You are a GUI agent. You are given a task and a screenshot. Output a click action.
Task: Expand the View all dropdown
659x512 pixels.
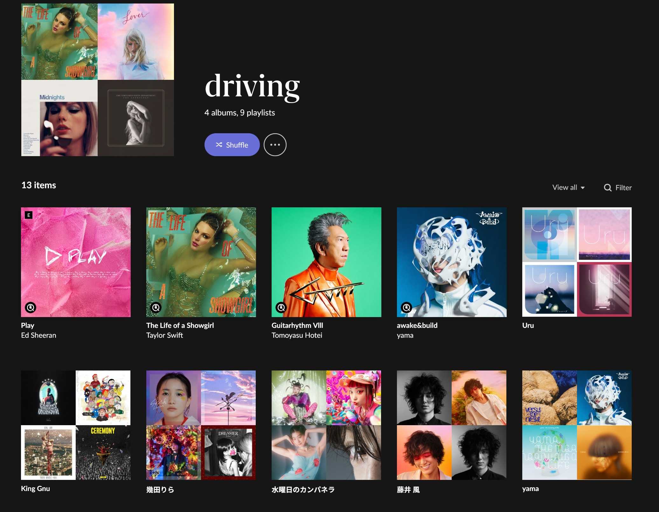[568, 187]
